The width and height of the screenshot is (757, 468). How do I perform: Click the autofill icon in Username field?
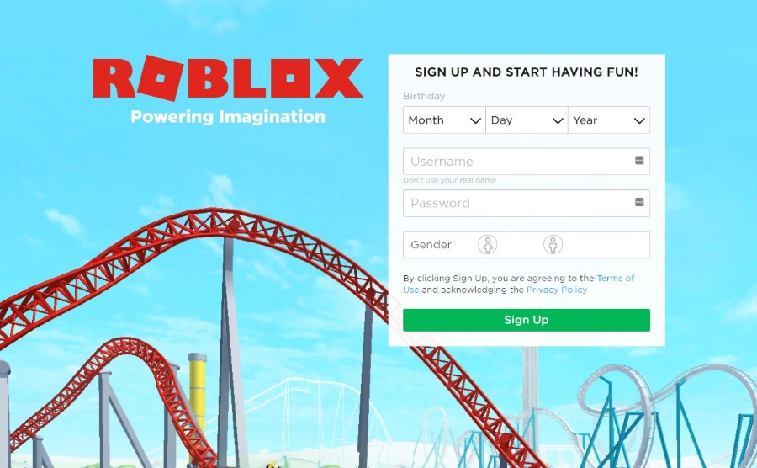pos(639,160)
